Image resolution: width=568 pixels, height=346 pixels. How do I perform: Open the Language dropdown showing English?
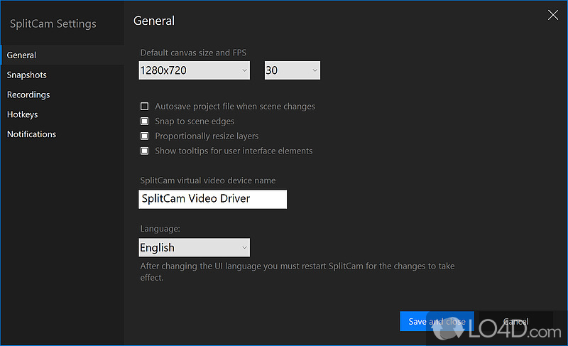tap(194, 247)
